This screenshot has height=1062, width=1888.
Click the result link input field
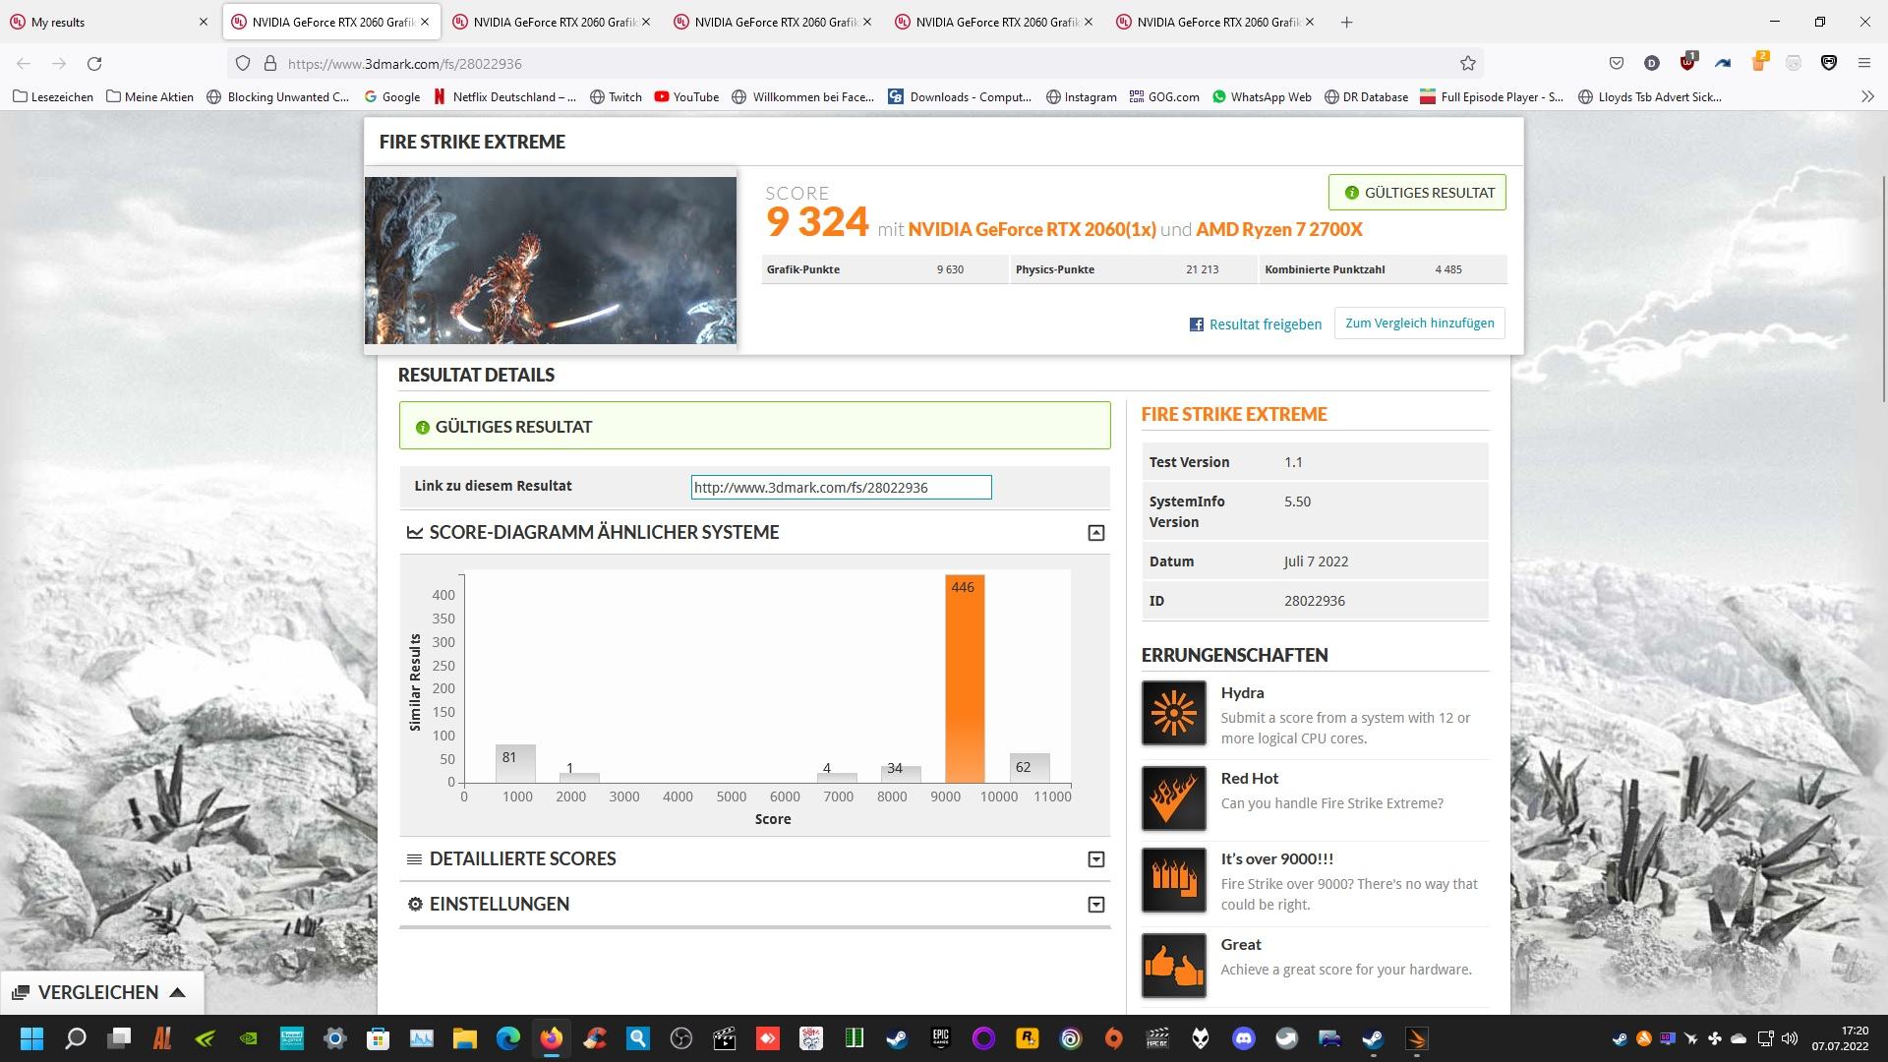[841, 487]
